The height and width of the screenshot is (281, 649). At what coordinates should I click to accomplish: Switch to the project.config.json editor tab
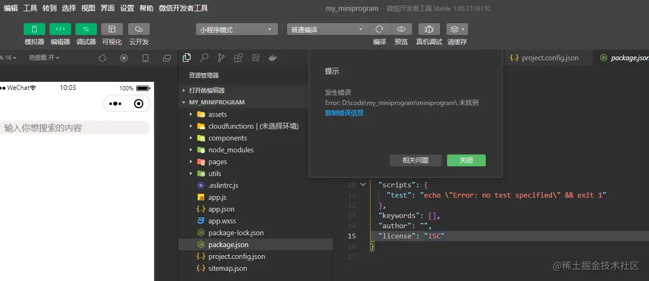[548, 58]
